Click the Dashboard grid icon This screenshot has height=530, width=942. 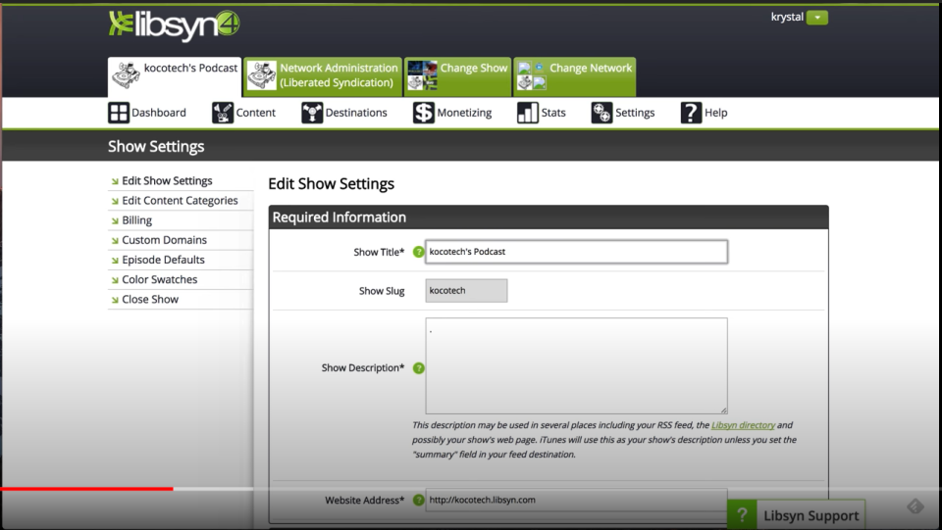pyautogui.click(x=119, y=113)
